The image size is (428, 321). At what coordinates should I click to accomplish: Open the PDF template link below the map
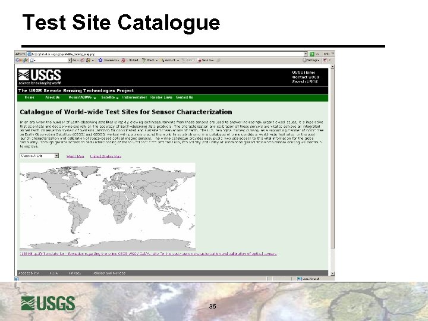(148, 254)
